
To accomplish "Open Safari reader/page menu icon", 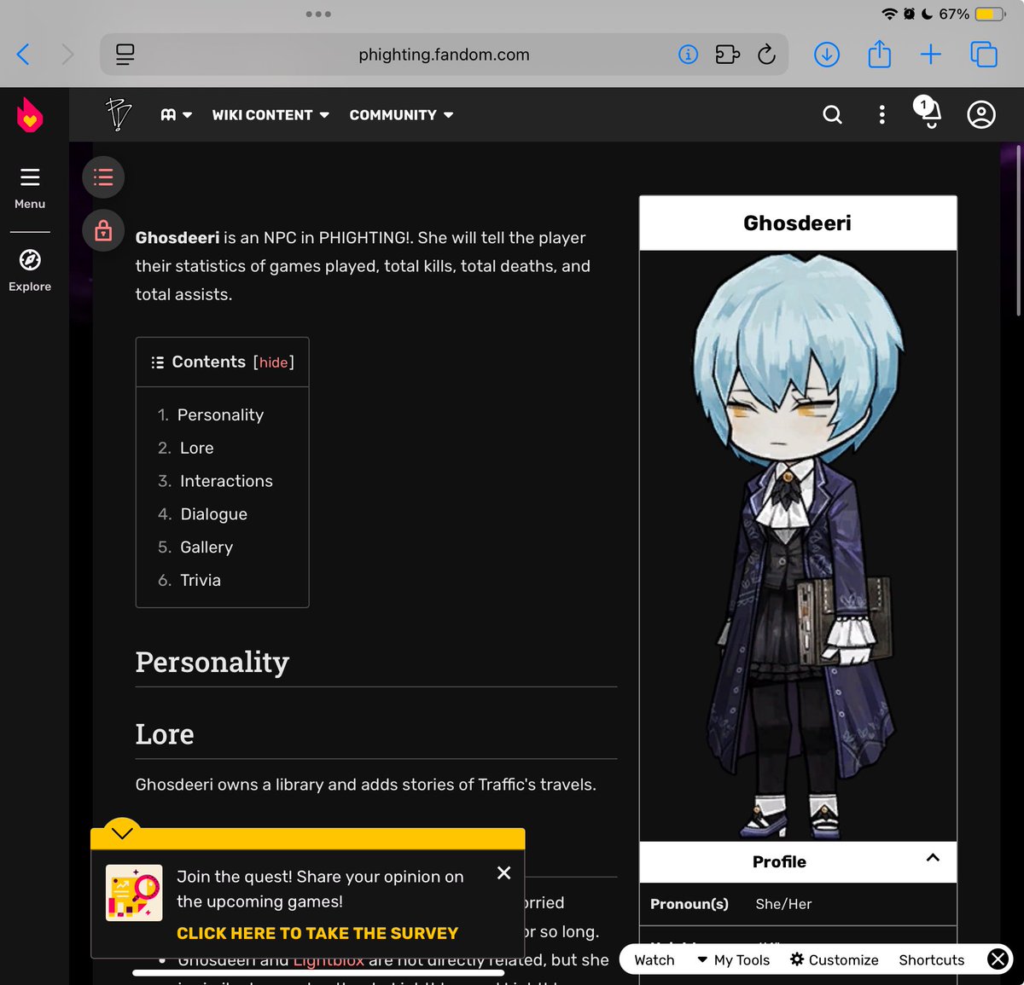I will tap(125, 55).
